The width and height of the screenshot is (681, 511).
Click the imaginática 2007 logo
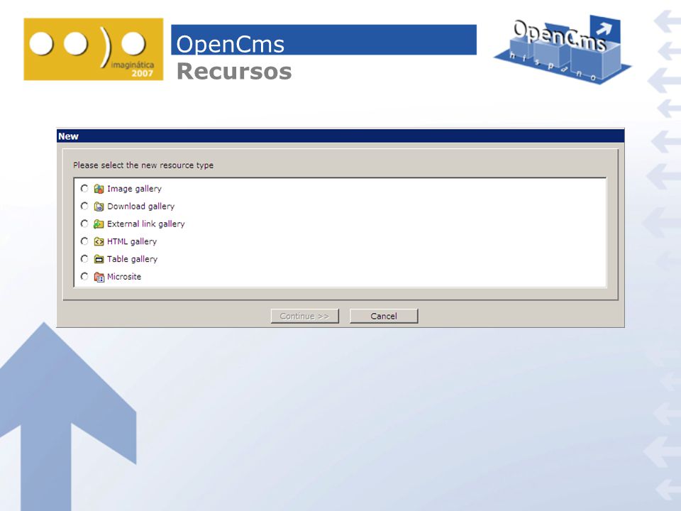94,49
